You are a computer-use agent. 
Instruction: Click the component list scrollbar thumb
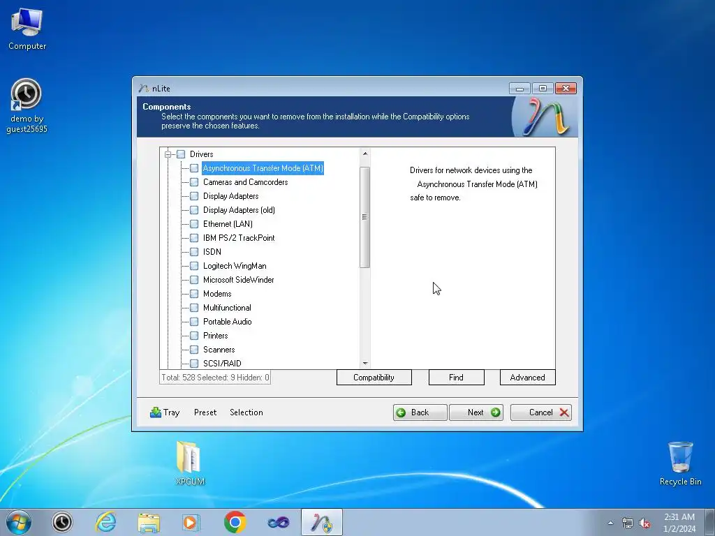click(364, 218)
